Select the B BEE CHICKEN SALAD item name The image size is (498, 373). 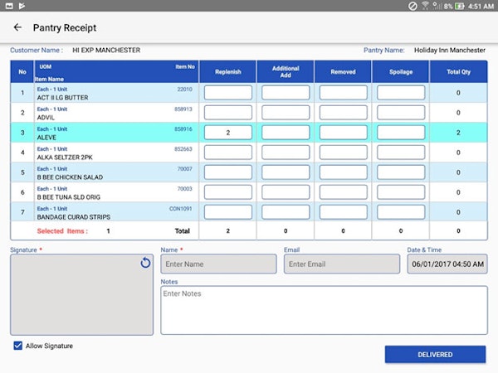(x=70, y=177)
